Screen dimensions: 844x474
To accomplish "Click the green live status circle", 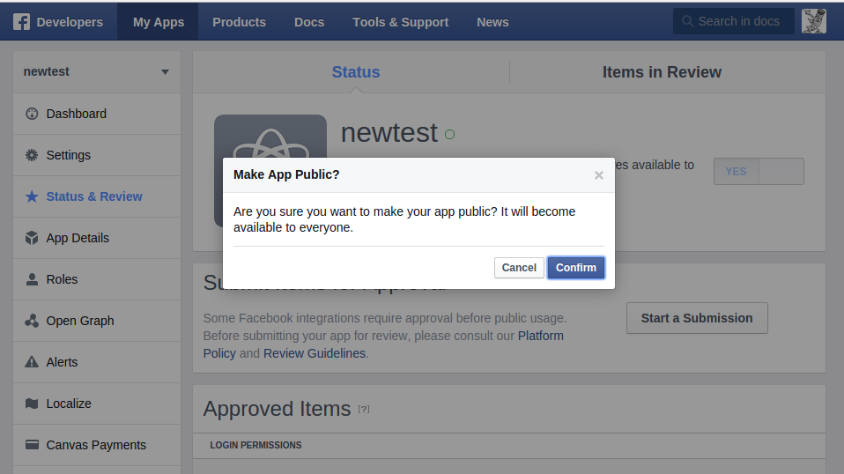I will [449, 135].
